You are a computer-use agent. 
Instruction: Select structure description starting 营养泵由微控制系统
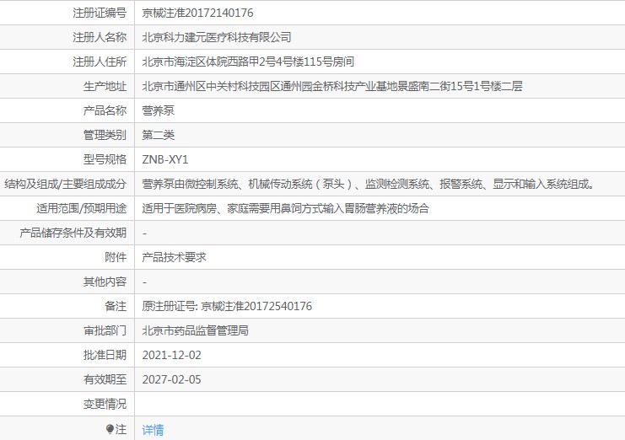[369, 184]
